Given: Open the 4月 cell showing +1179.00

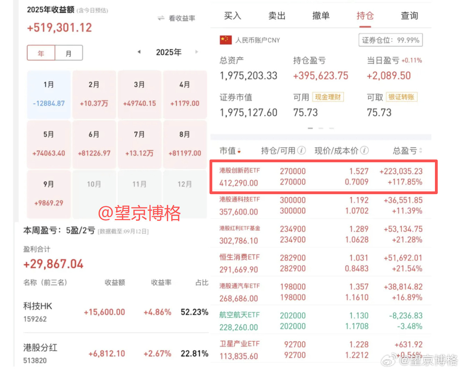Looking at the screenshot, I should click(x=185, y=94).
